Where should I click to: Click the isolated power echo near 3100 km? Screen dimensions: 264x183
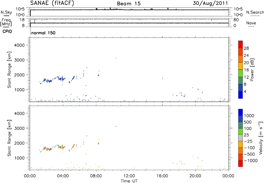point(116,58)
